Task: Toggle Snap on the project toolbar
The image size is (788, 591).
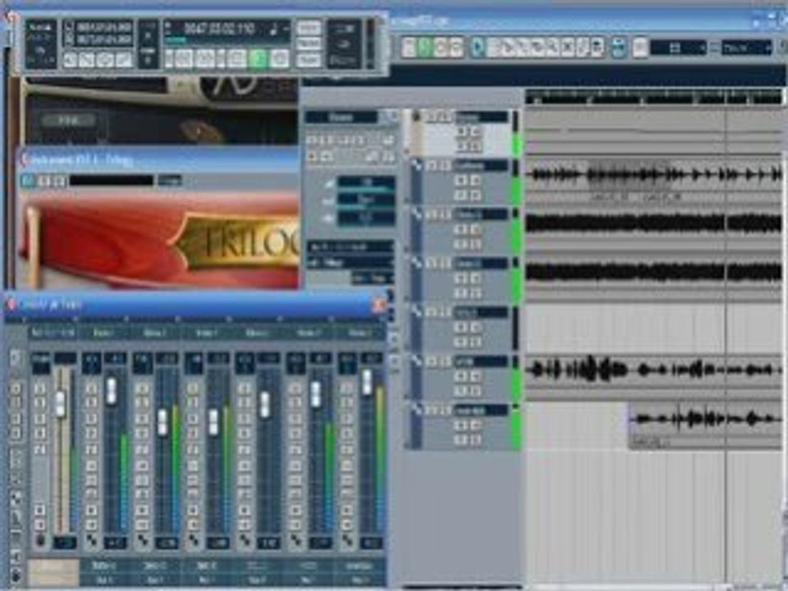Action: (x=640, y=48)
